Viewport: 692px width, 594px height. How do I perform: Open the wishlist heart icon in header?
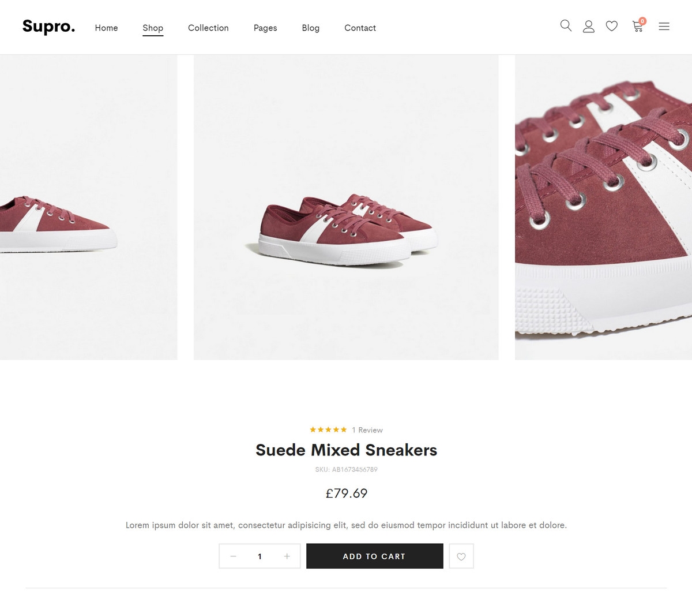click(612, 26)
